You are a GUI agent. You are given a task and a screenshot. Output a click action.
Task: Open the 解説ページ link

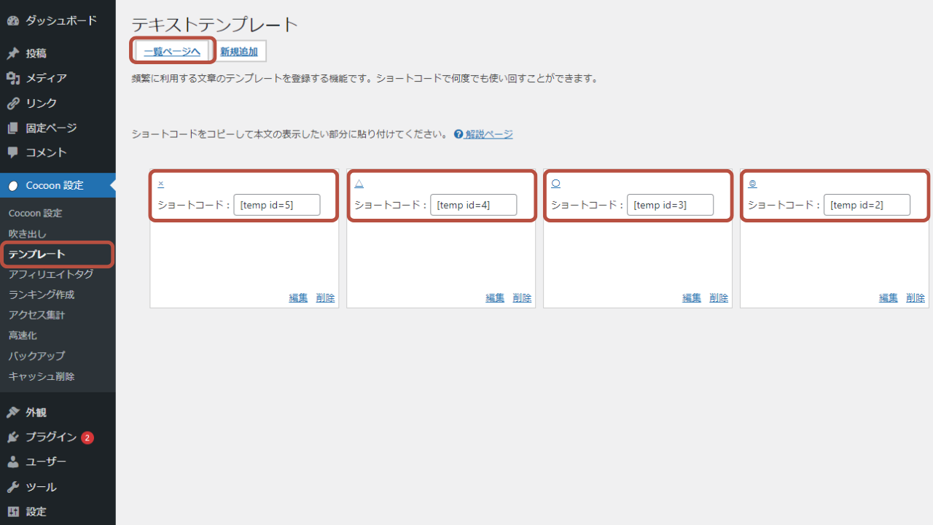click(x=489, y=134)
